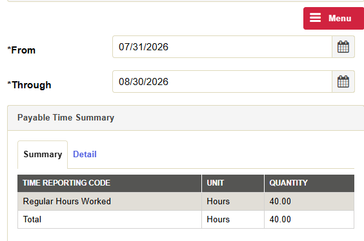Click the Through date input field
The image size is (364, 241).
tap(223, 82)
